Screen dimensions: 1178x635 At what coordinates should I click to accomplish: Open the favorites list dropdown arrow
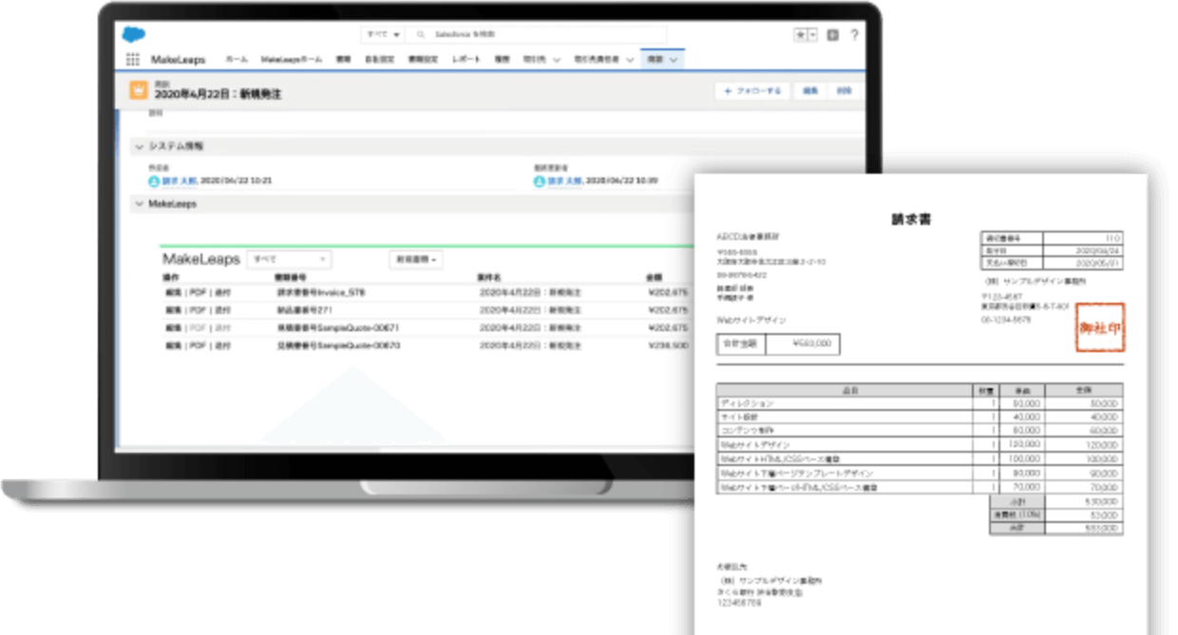click(812, 35)
